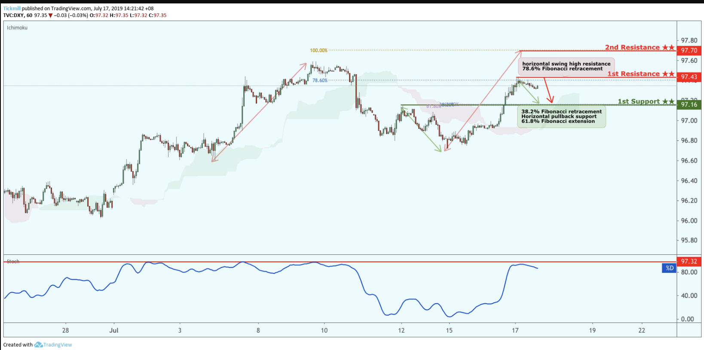704x350 pixels.
Task: Click the 100.00% Fibonacci level label
Action: click(318, 50)
